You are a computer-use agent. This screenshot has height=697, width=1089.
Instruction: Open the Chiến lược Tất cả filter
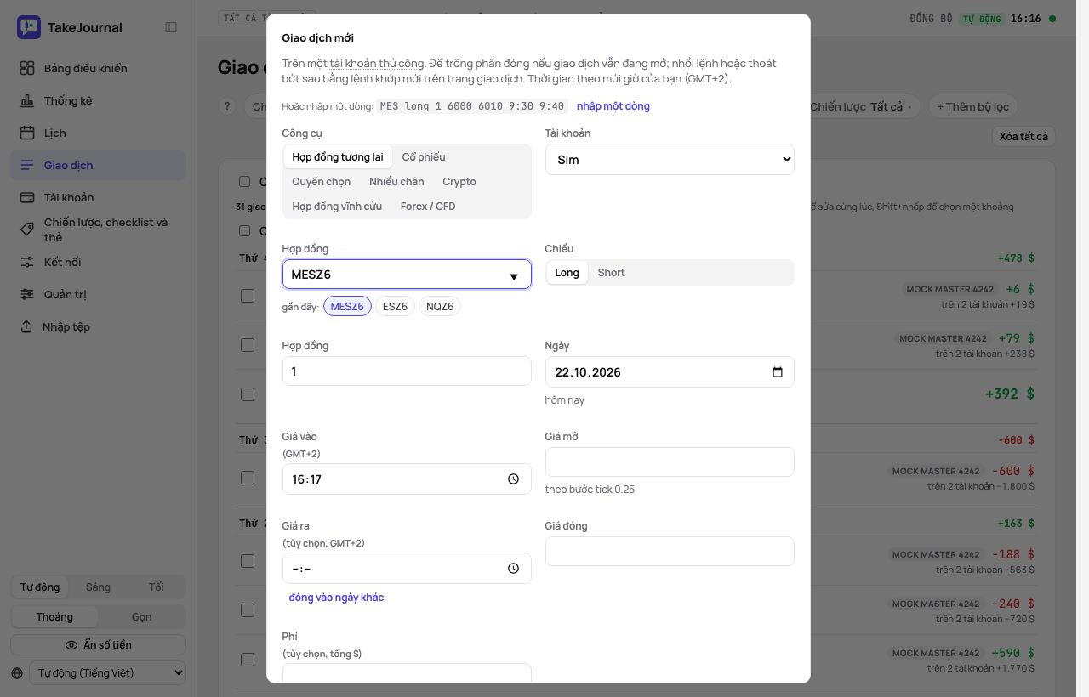pos(862,106)
